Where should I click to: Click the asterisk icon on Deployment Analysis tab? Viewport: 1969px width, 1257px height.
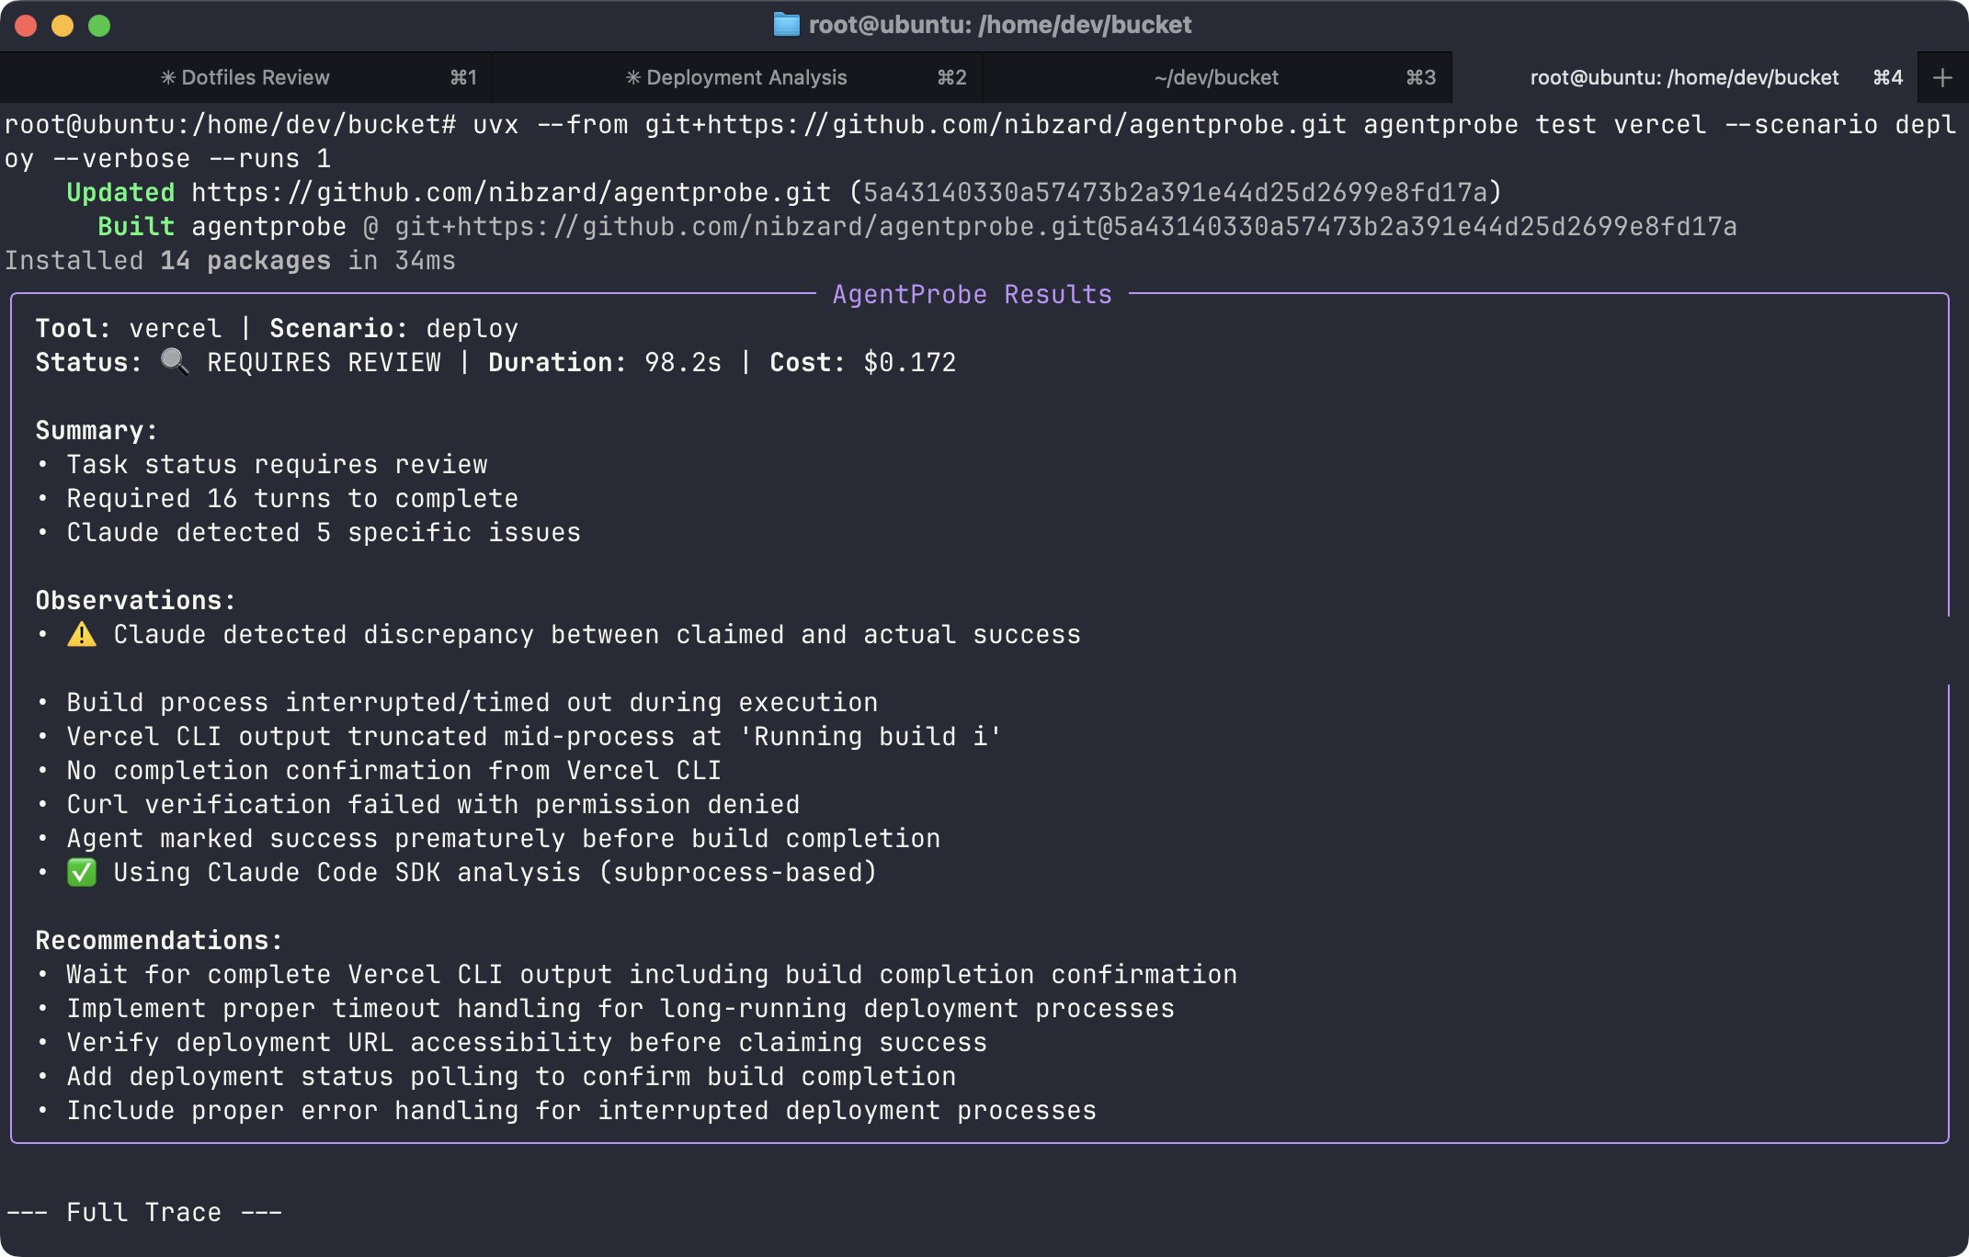(633, 77)
